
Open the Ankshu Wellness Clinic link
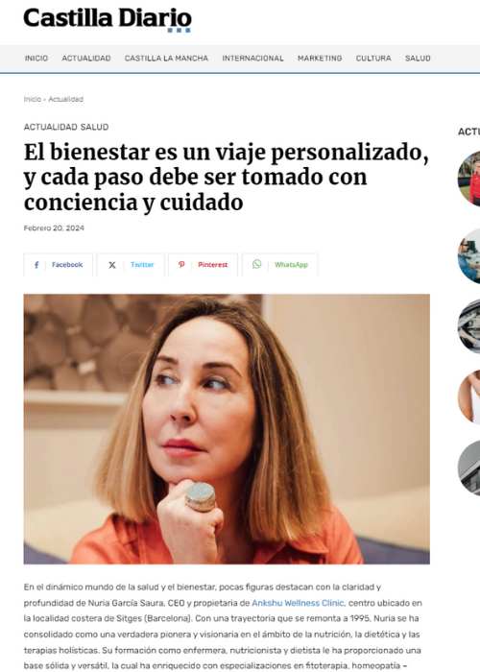(x=298, y=603)
